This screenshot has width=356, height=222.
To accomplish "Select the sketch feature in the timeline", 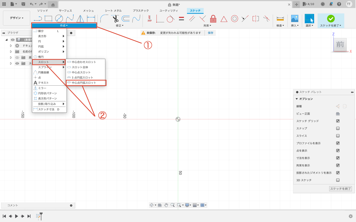I will [38, 216].
